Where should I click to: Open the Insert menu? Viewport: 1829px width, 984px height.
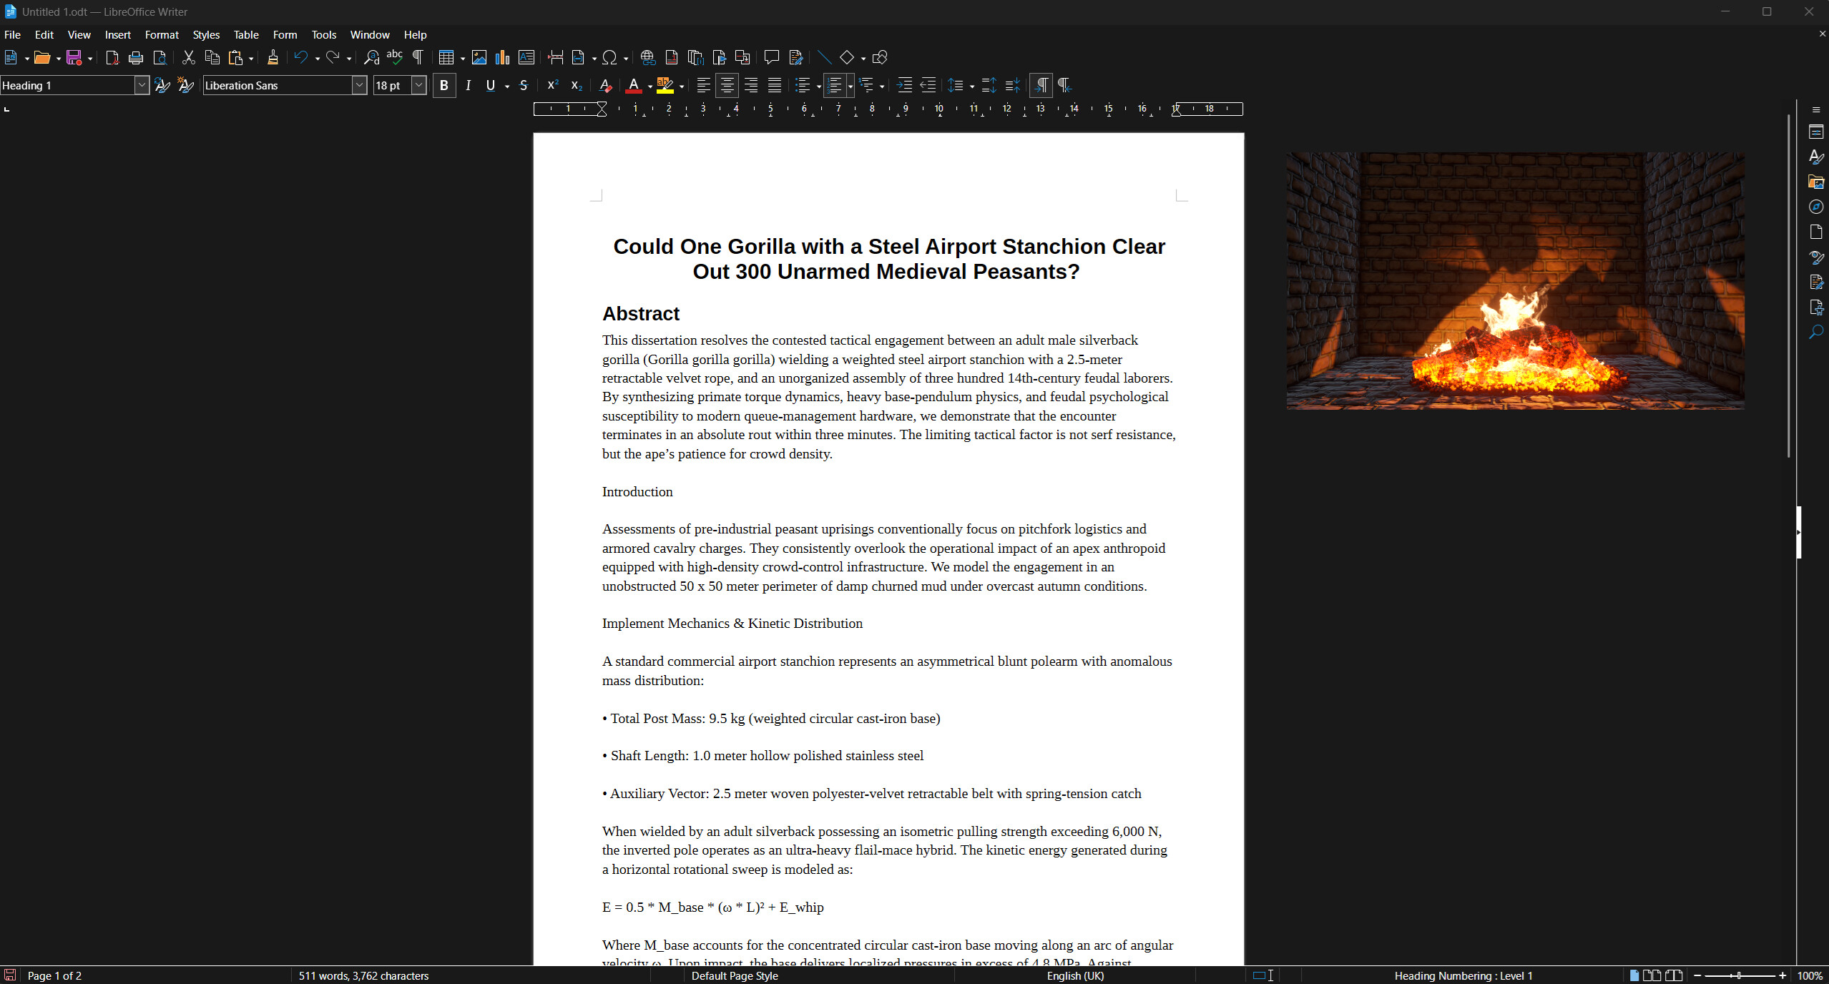(x=117, y=35)
